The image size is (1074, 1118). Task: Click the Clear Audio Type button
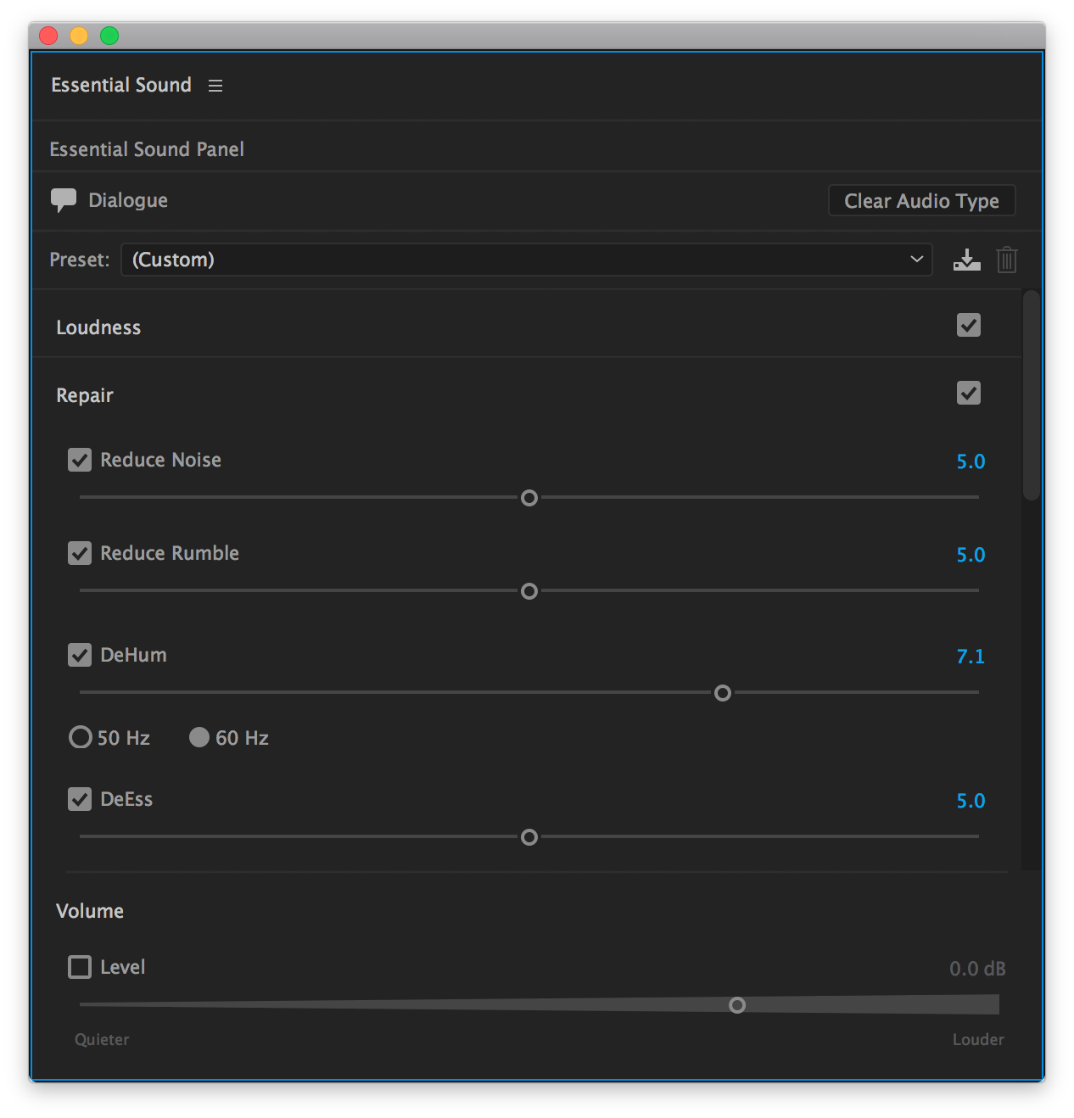pos(921,201)
